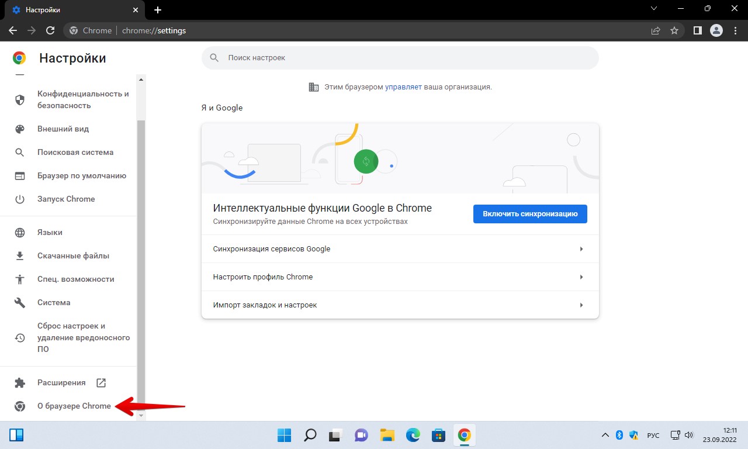Open File Explorer from taskbar
The height and width of the screenshot is (449, 748).
click(387, 435)
